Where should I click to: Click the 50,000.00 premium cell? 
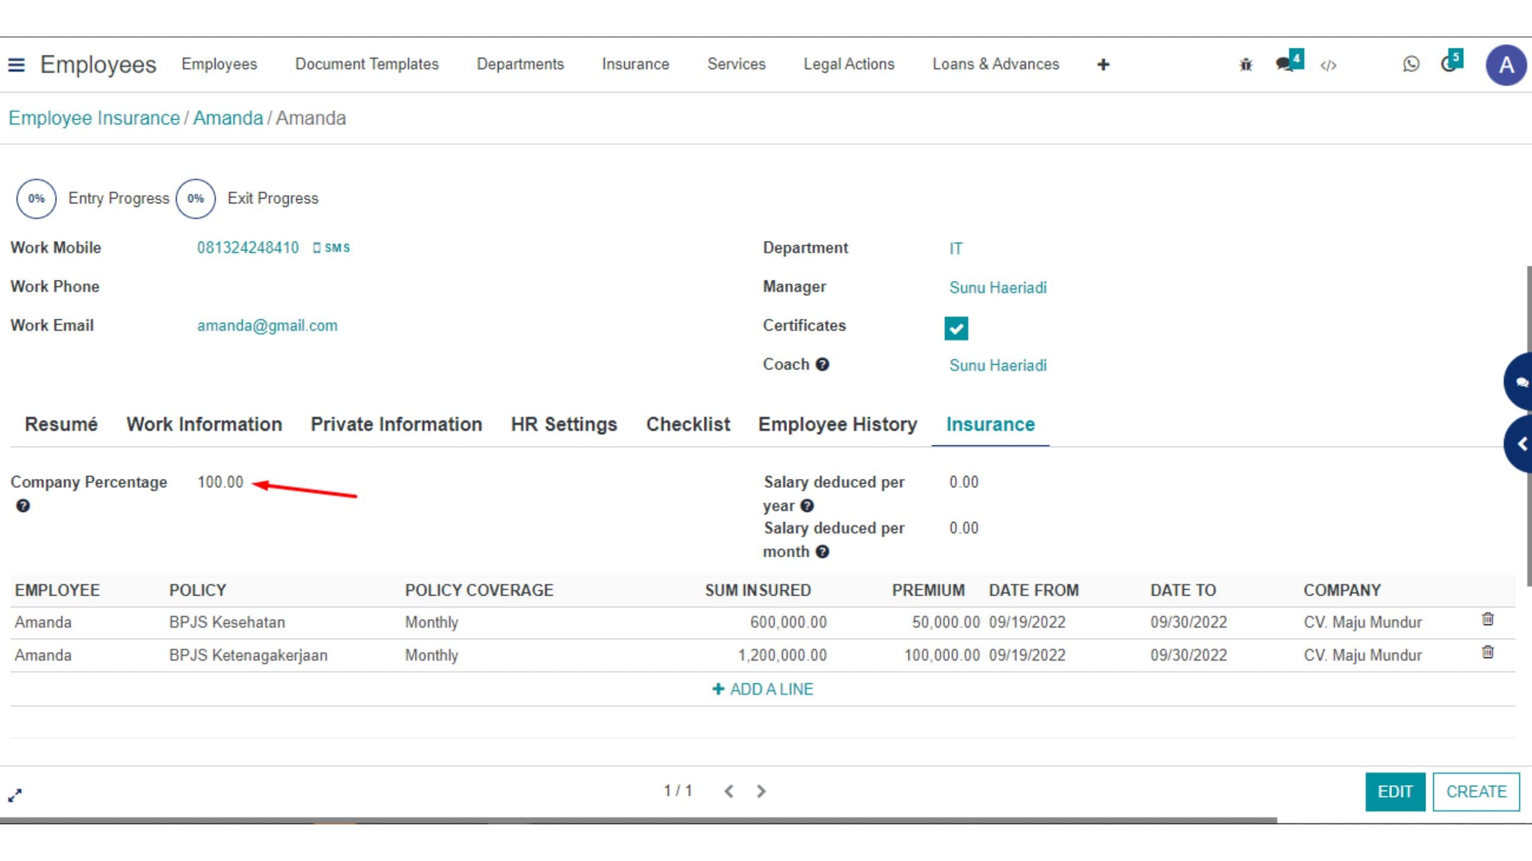click(946, 622)
